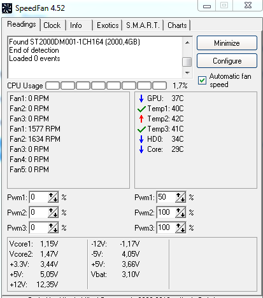Select the 'Fan2: 1634 RPM' reading
The width and height of the screenshot is (263, 298).
coord(35,139)
